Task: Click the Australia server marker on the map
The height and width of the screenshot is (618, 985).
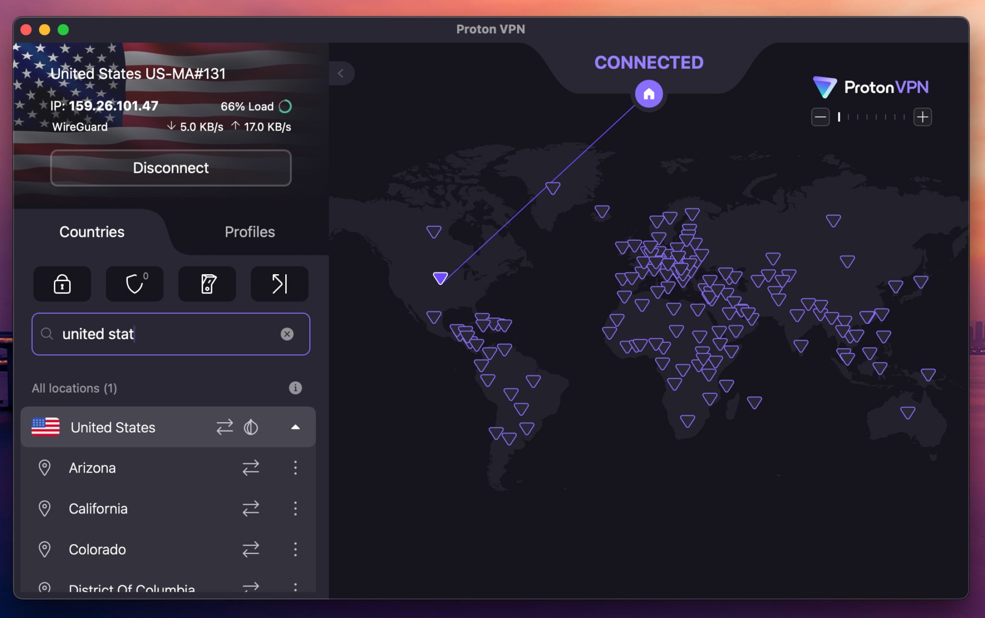Action: 908,413
